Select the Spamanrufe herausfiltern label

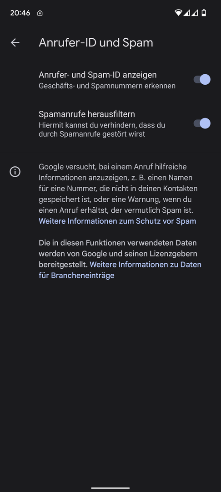point(87,114)
